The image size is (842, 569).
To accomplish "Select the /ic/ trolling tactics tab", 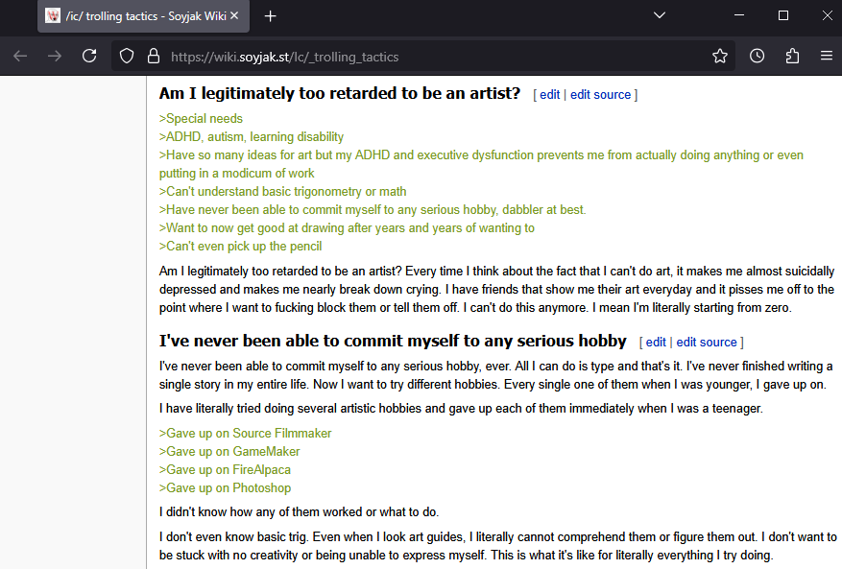I will click(143, 16).
